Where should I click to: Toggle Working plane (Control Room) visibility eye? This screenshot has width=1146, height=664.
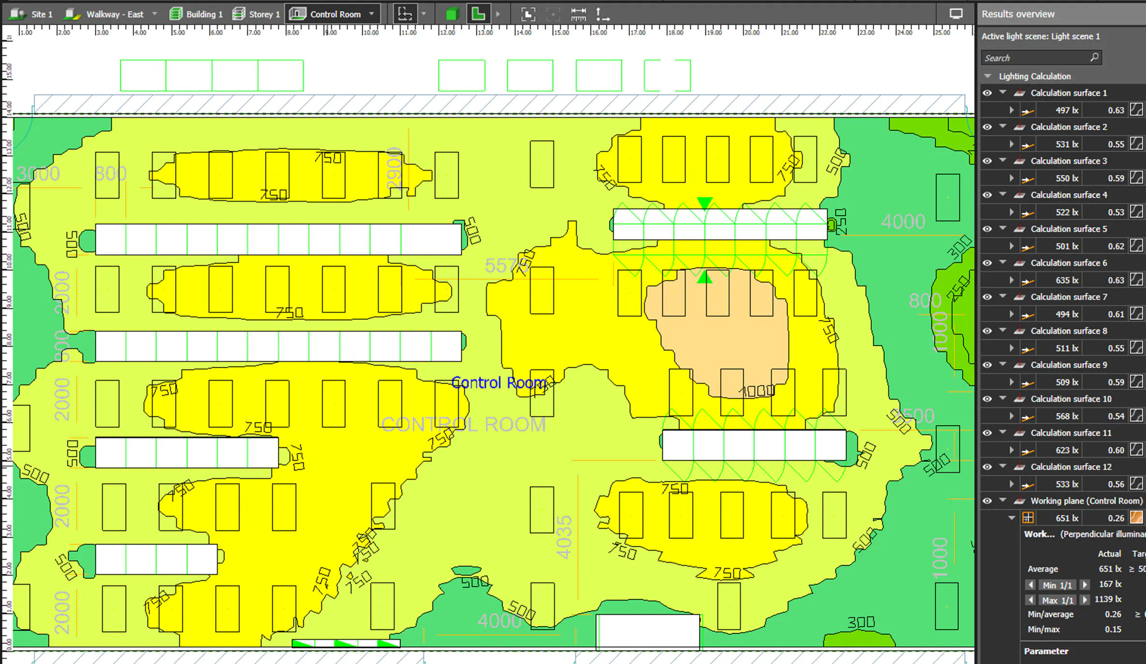point(987,501)
